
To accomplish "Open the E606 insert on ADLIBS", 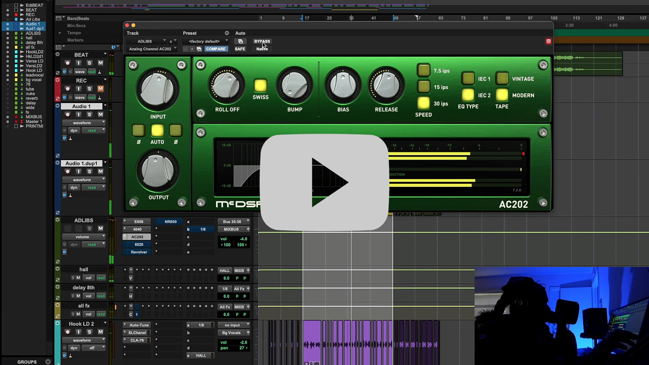I will pyautogui.click(x=138, y=222).
